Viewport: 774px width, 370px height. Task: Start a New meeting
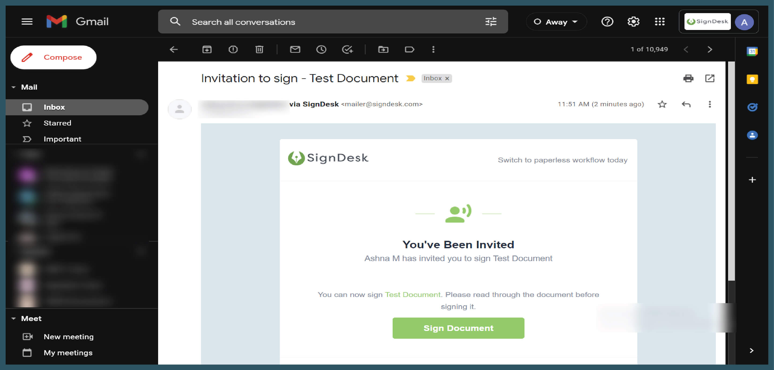68,337
